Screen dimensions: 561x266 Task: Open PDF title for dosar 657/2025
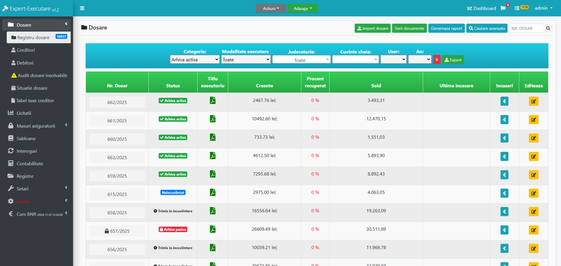213,229
